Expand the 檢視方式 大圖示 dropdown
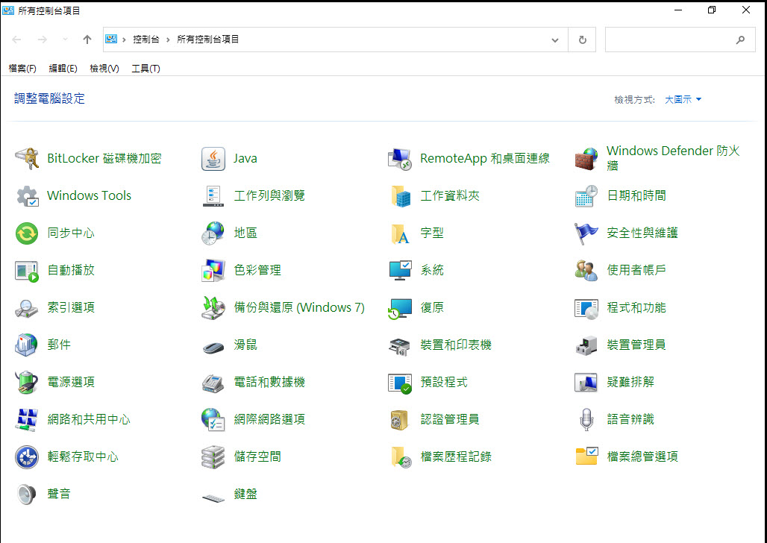This screenshot has height=543, width=767. tap(681, 99)
